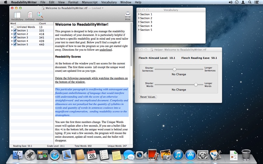Viewport: 263px width, 164px height.
Task: Uncheck the Section 1 checkbox in sidebar
Action: coord(15,31)
